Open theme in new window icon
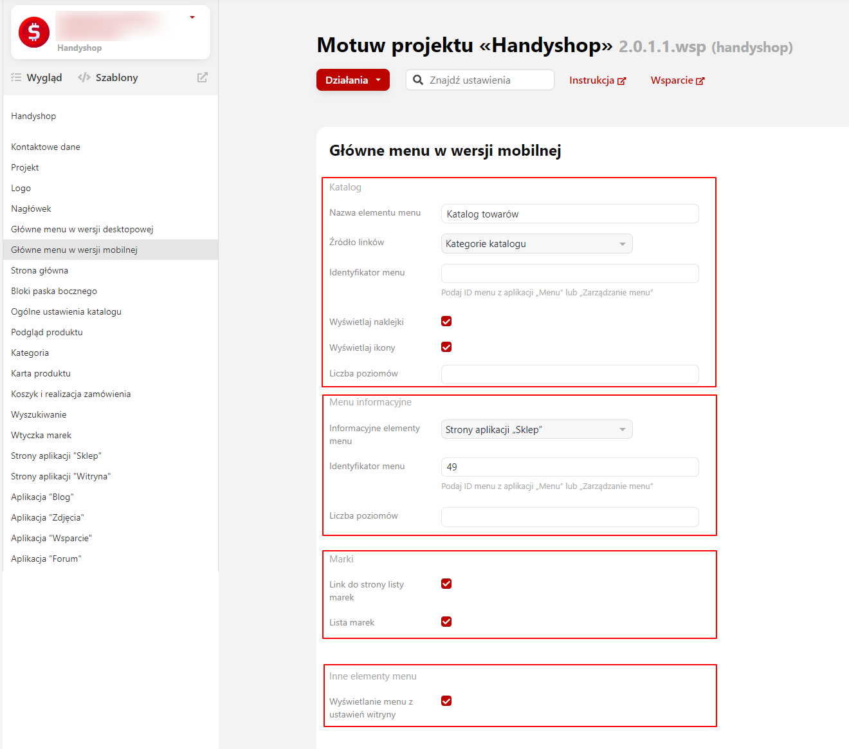The height and width of the screenshot is (749, 849). [x=202, y=77]
